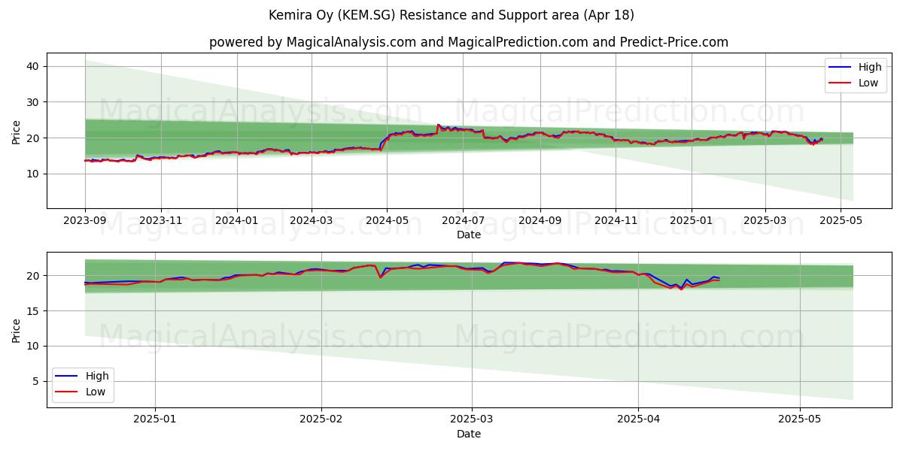The height and width of the screenshot is (451, 903).
Task: Select 'Low' label in the lower chart legend
Action: [x=96, y=392]
